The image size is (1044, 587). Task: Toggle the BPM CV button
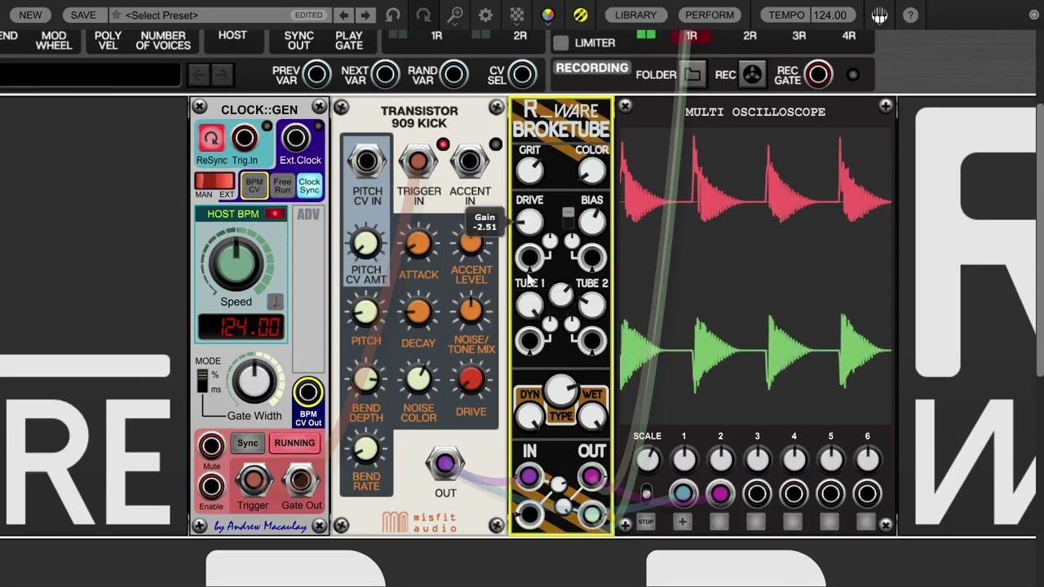coord(254,186)
